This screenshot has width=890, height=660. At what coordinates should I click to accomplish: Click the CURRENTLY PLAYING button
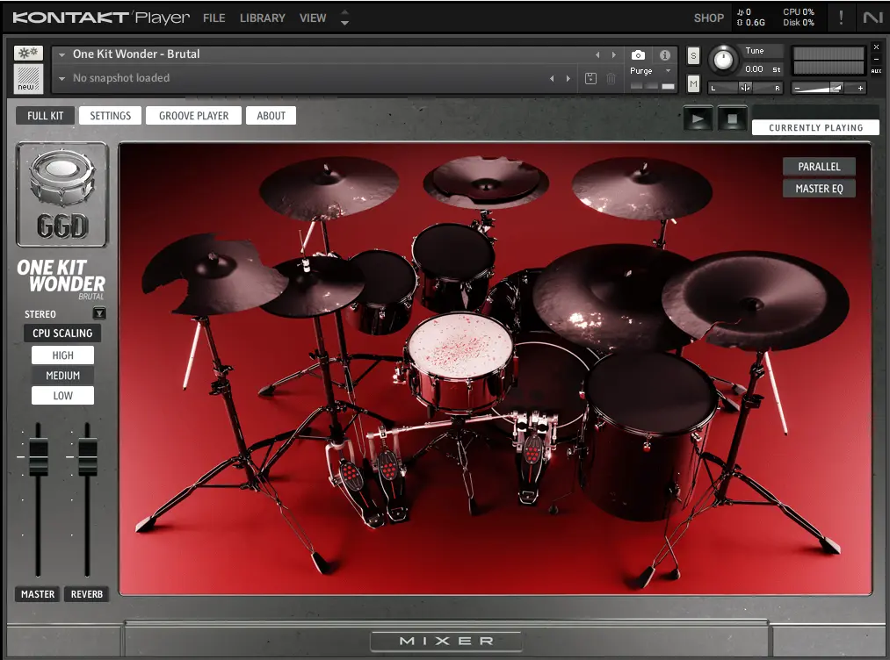[x=815, y=127]
